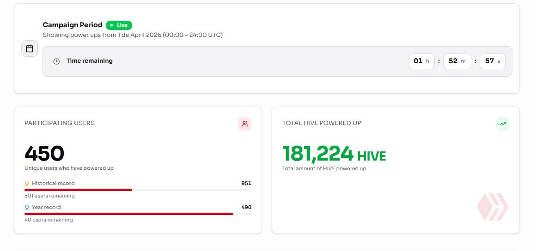Click the seconds countdown box showing 57
This screenshot has width=536, height=251.
click(493, 61)
